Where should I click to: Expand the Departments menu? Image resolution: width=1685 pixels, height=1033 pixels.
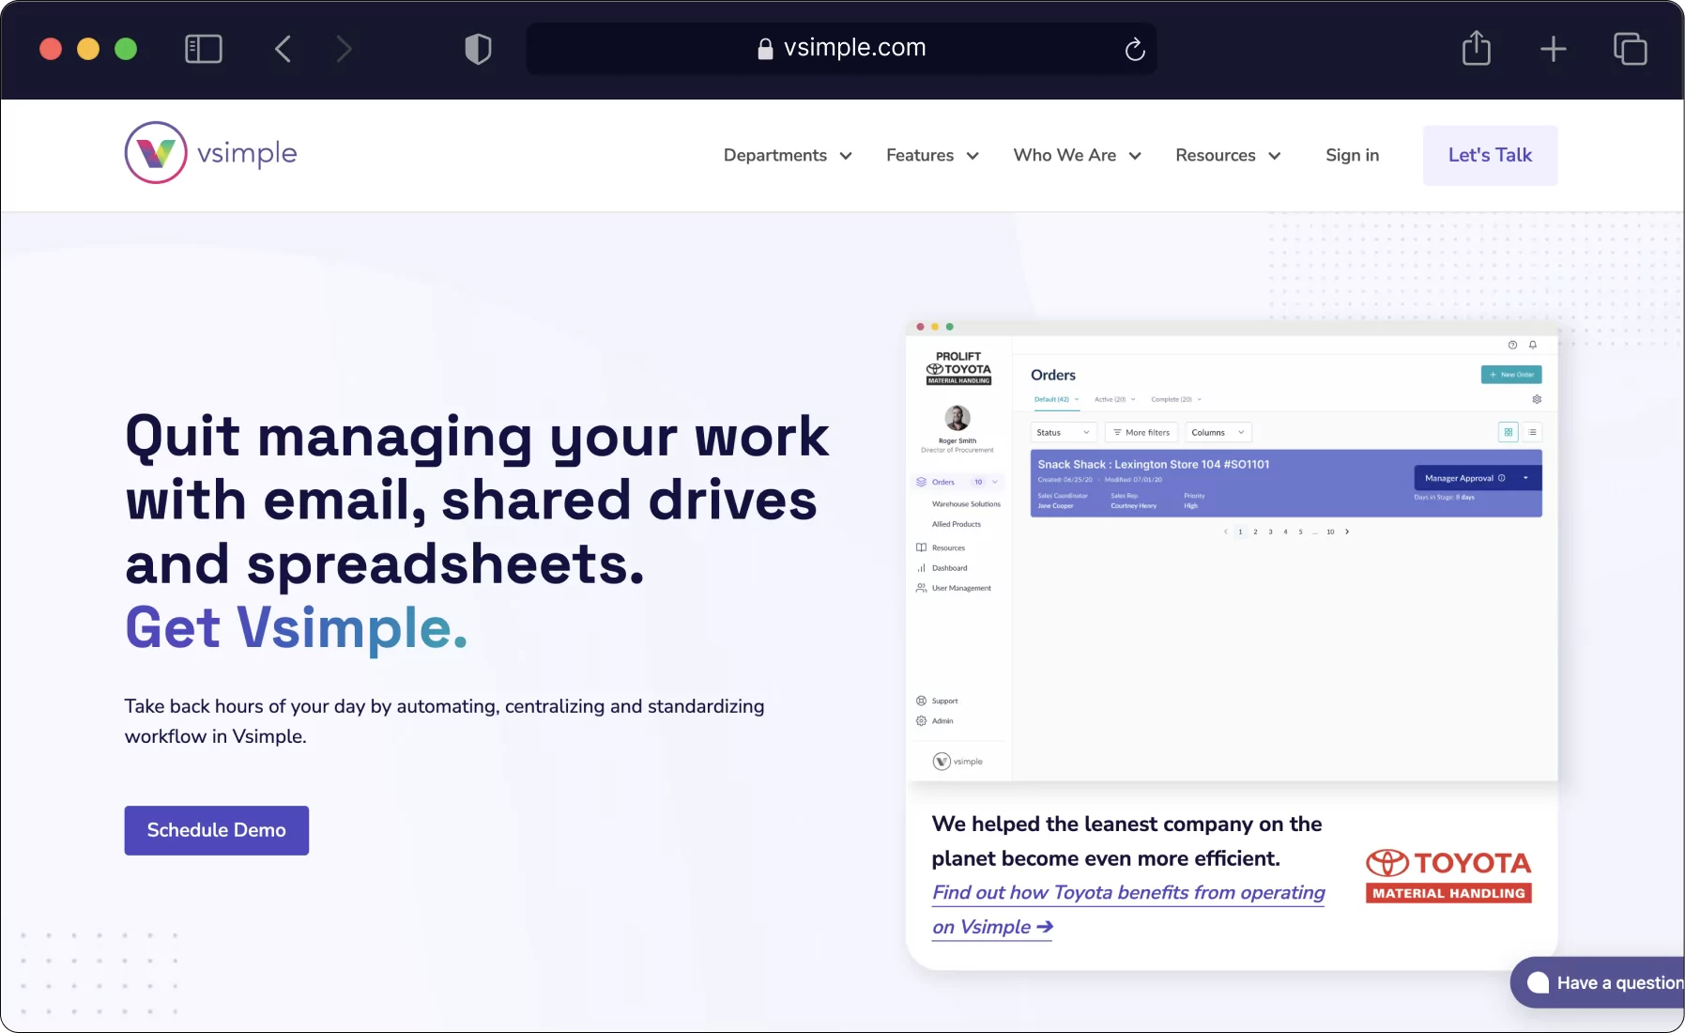pos(788,156)
